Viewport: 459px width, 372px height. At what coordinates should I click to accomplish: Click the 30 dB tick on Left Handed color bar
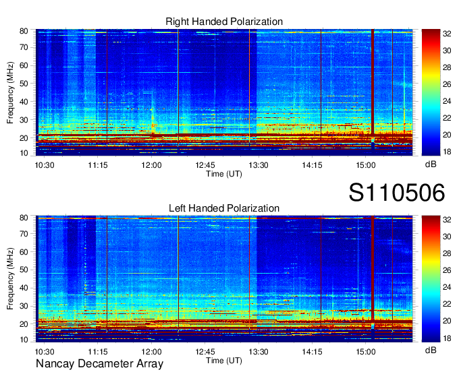click(x=447, y=237)
